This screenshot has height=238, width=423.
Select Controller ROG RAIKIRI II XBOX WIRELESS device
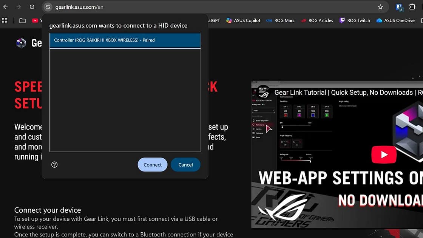[125, 40]
